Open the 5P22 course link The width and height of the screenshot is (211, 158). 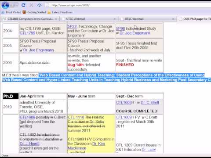click(x=72, y=26)
